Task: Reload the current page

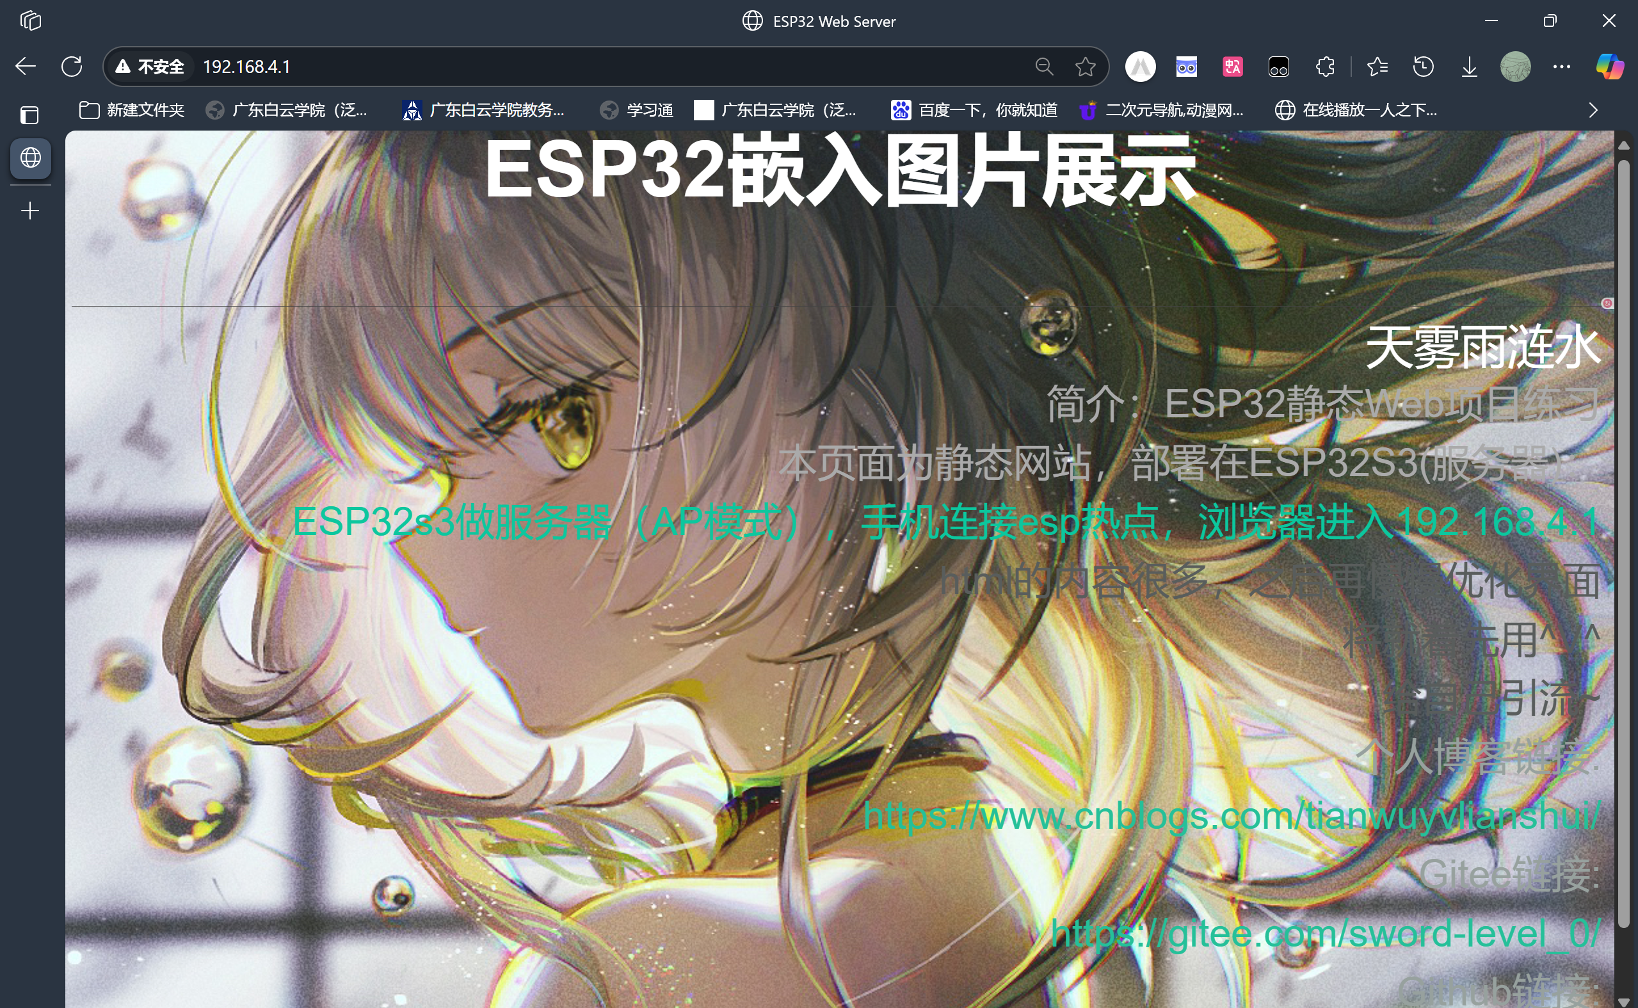Action: [x=71, y=67]
